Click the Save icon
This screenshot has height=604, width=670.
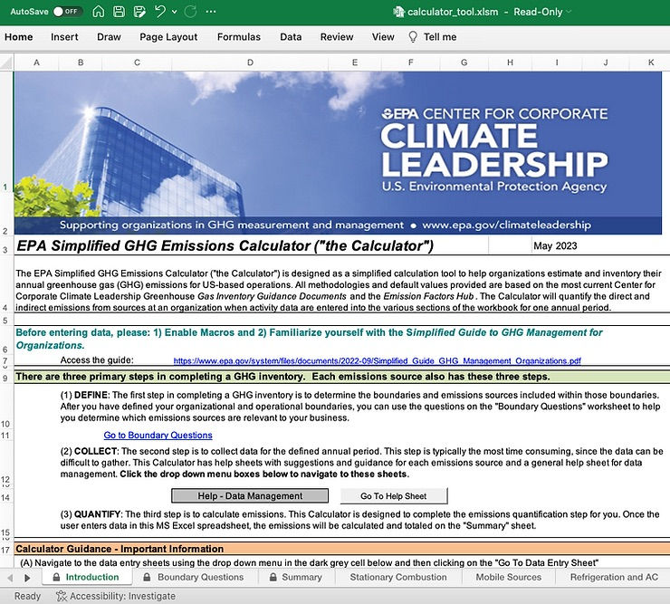pyautogui.click(x=119, y=12)
